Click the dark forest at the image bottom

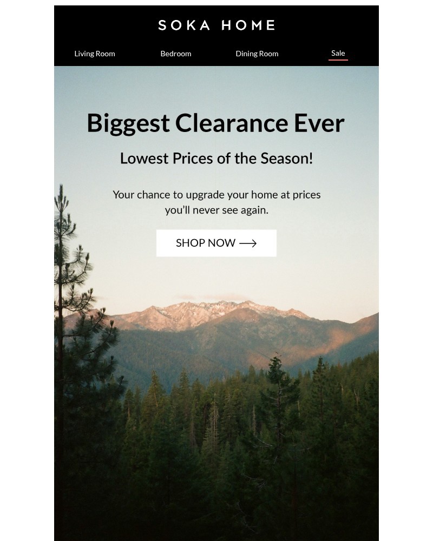[x=216, y=483]
